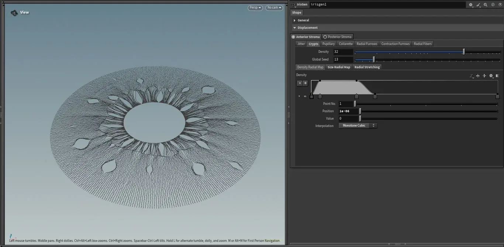The image size is (504, 247).
Task: Collapse the Displacement section
Action: coord(307,28)
